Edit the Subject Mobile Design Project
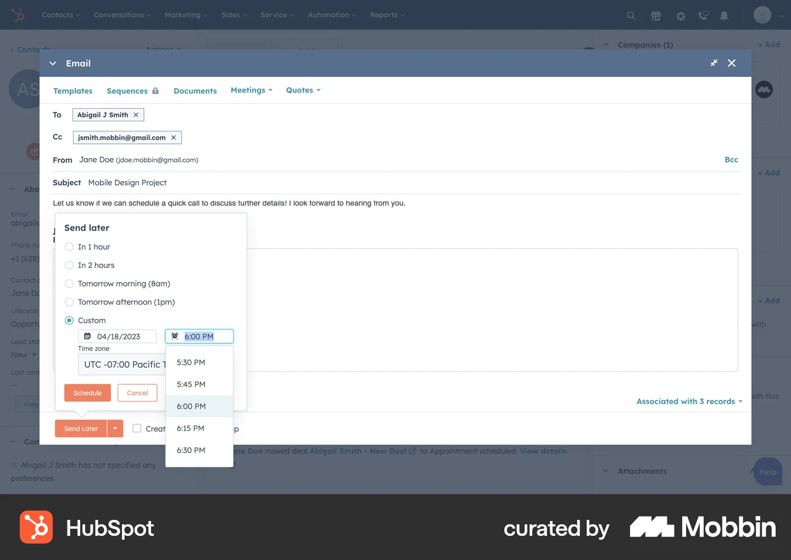 (x=127, y=182)
